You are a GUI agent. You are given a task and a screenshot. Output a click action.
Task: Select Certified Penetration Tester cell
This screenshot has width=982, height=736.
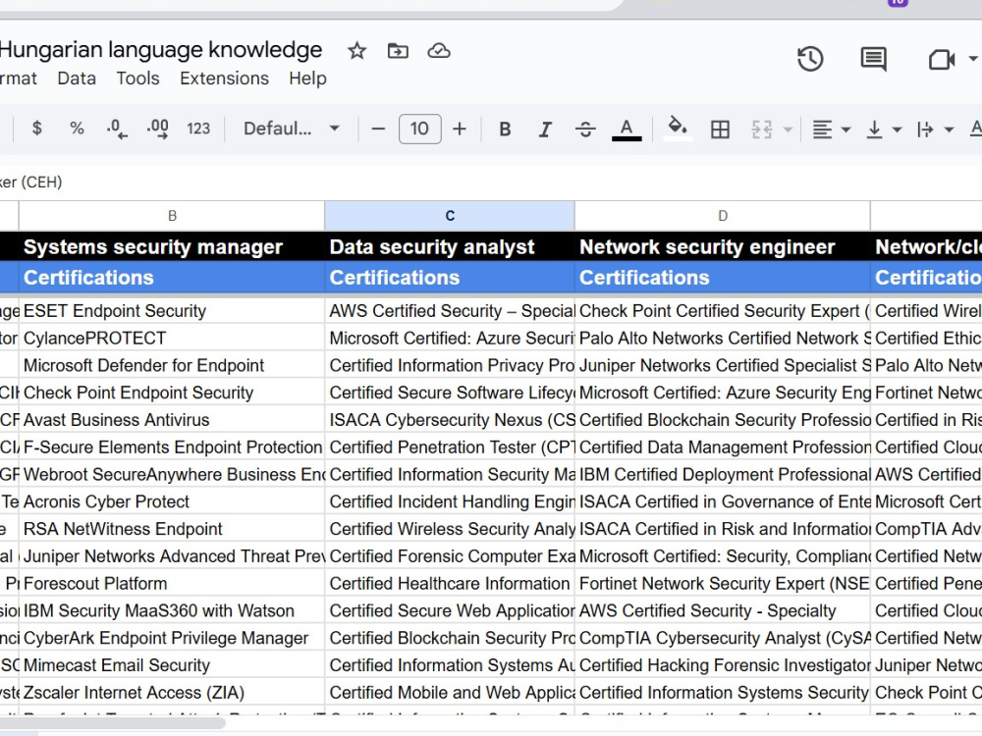pos(450,447)
